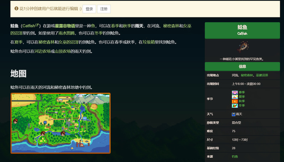The height and width of the screenshot is (162, 284).
Task: Open the 巫婆沼泽 link in the infobox
Action: [x=262, y=75]
